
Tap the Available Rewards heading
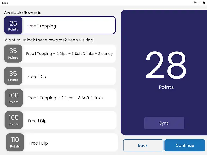click(x=23, y=13)
